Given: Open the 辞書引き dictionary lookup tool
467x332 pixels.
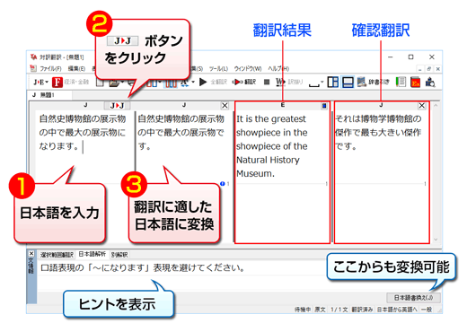Looking at the screenshot, I should [374, 82].
